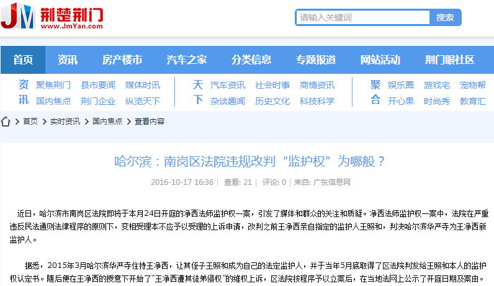The image size is (494, 286).
Task: Click the large 天下 section heading
Action: coord(198,92)
